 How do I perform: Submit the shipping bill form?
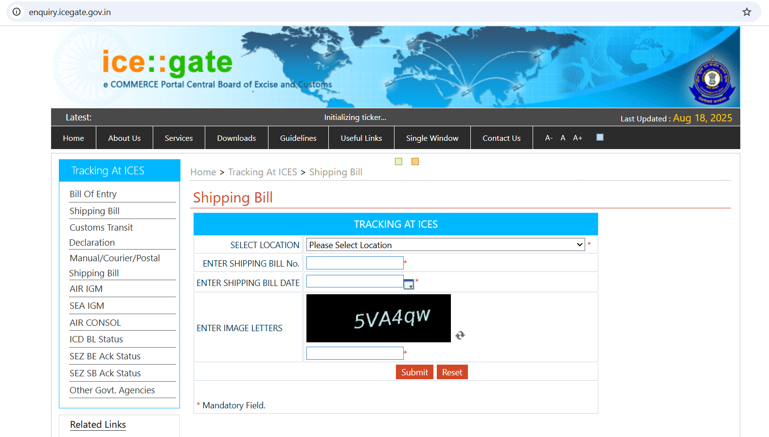coord(414,372)
